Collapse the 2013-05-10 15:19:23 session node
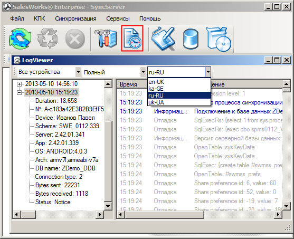The image size is (294, 239). [19, 92]
